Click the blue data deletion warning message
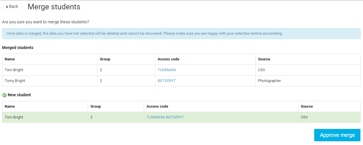The height and width of the screenshot is (145, 363). tap(181, 34)
